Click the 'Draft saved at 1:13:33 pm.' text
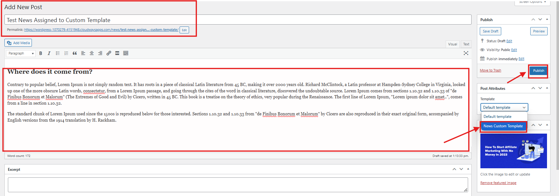559x196 pixels. coord(450,156)
